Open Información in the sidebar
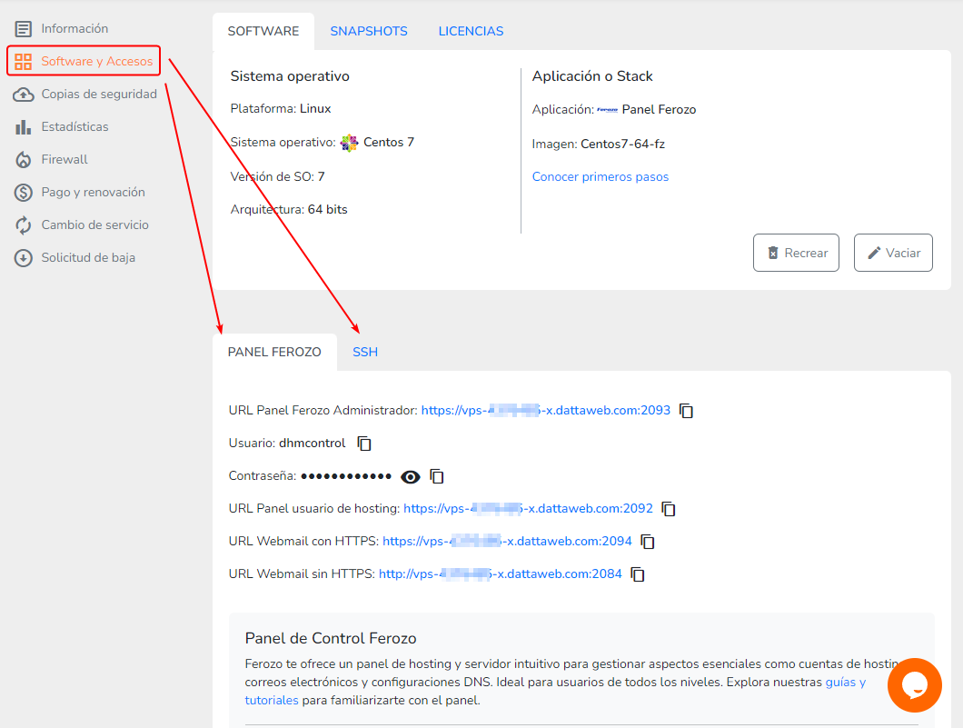Viewport: 963px width, 728px height. pos(74,29)
